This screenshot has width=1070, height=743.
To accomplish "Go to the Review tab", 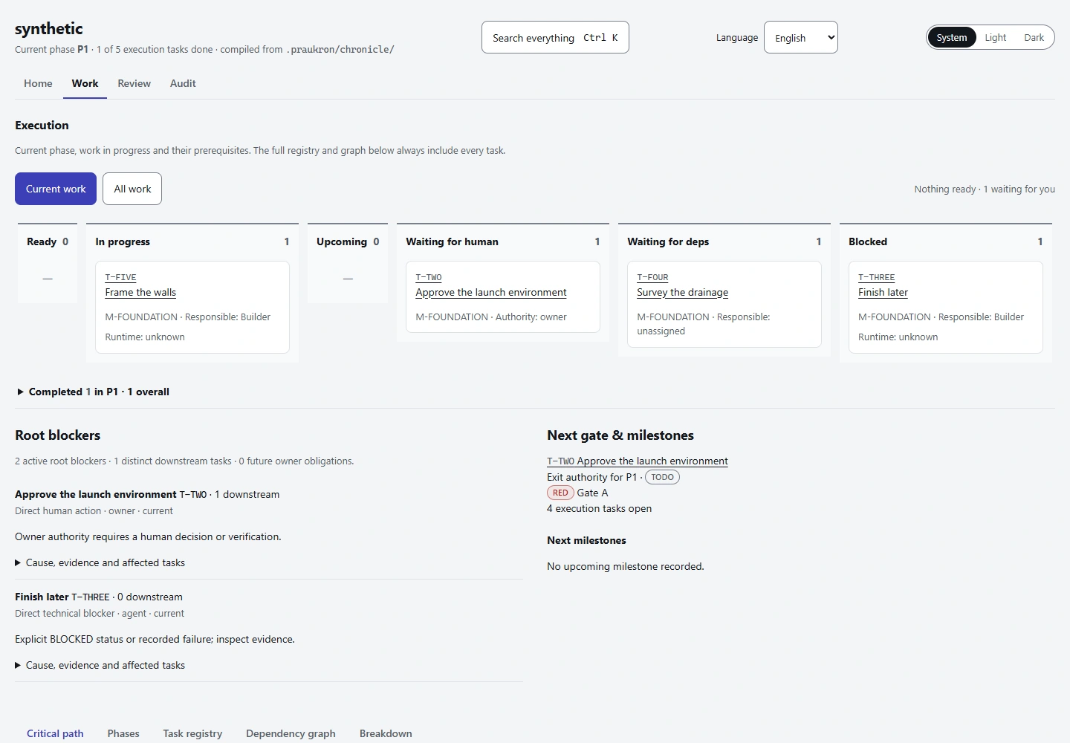I will pos(134,83).
